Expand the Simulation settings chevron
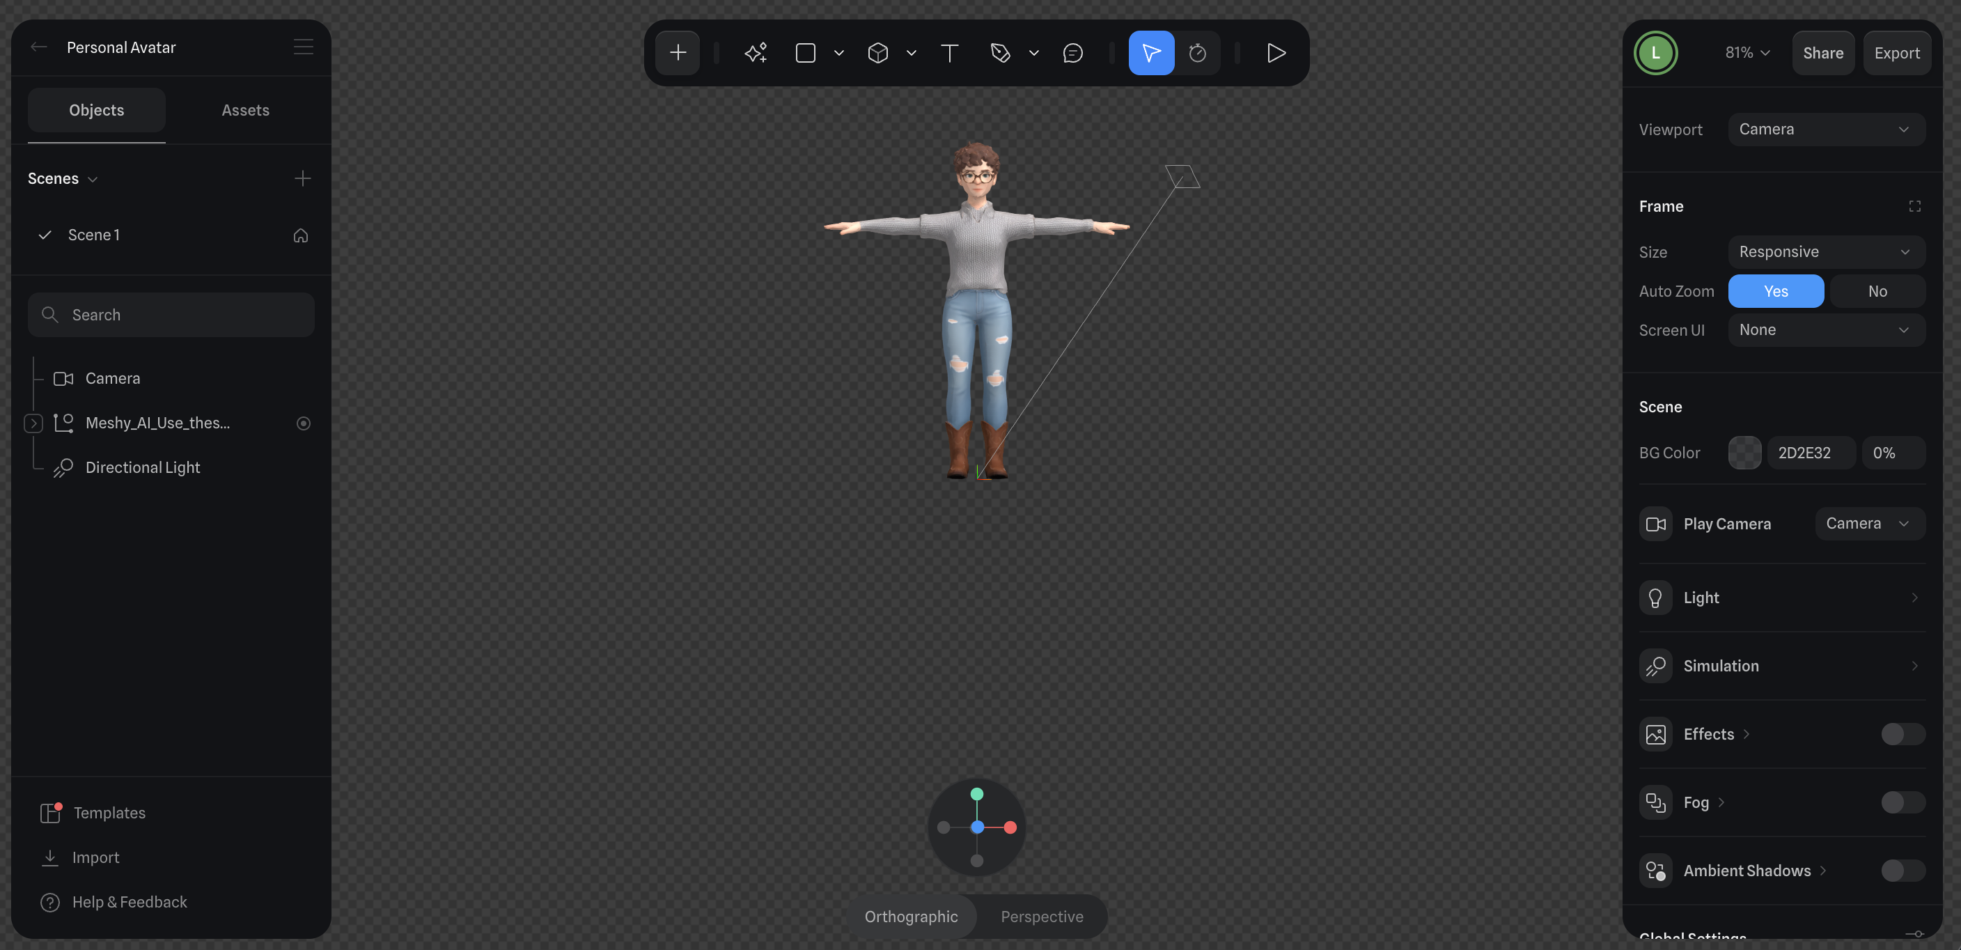Viewport: 1961px width, 950px height. (x=1914, y=666)
